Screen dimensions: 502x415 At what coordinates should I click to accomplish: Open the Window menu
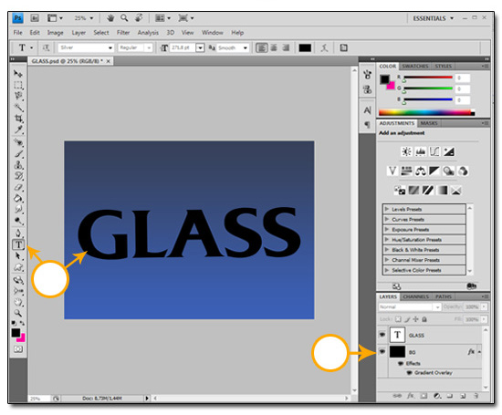point(213,33)
